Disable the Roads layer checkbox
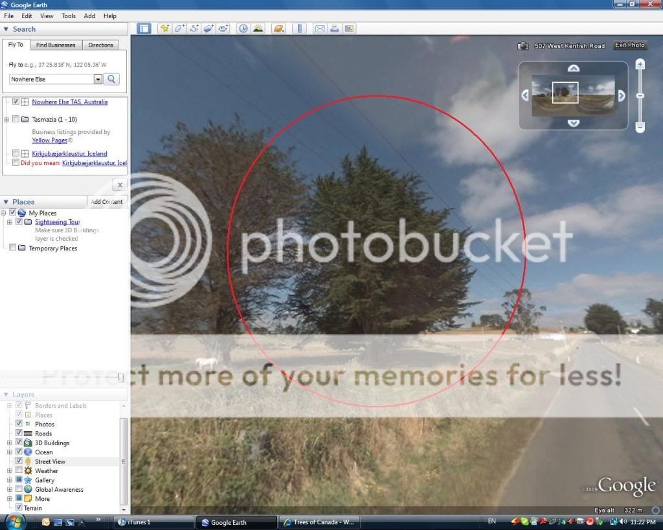 pyautogui.click(x=19, y=432)
